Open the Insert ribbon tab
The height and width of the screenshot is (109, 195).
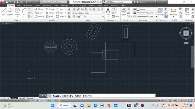19,5
